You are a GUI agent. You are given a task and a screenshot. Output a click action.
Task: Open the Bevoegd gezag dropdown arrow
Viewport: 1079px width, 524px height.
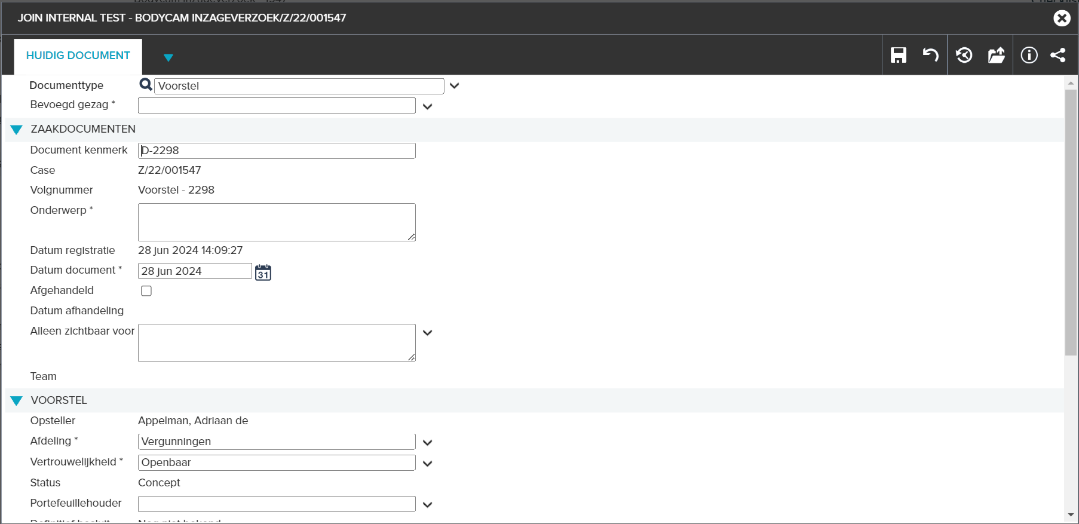(428, 106)
